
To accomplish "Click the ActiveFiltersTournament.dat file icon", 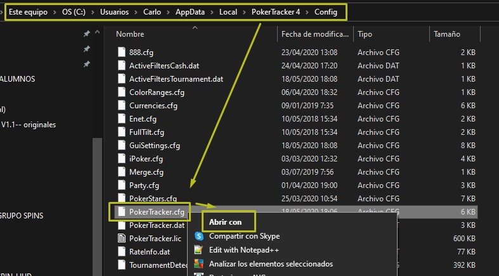I will pos(122,78).
